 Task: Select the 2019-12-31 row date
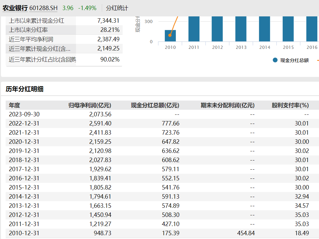pyautogui.click(x=24, y=151)
